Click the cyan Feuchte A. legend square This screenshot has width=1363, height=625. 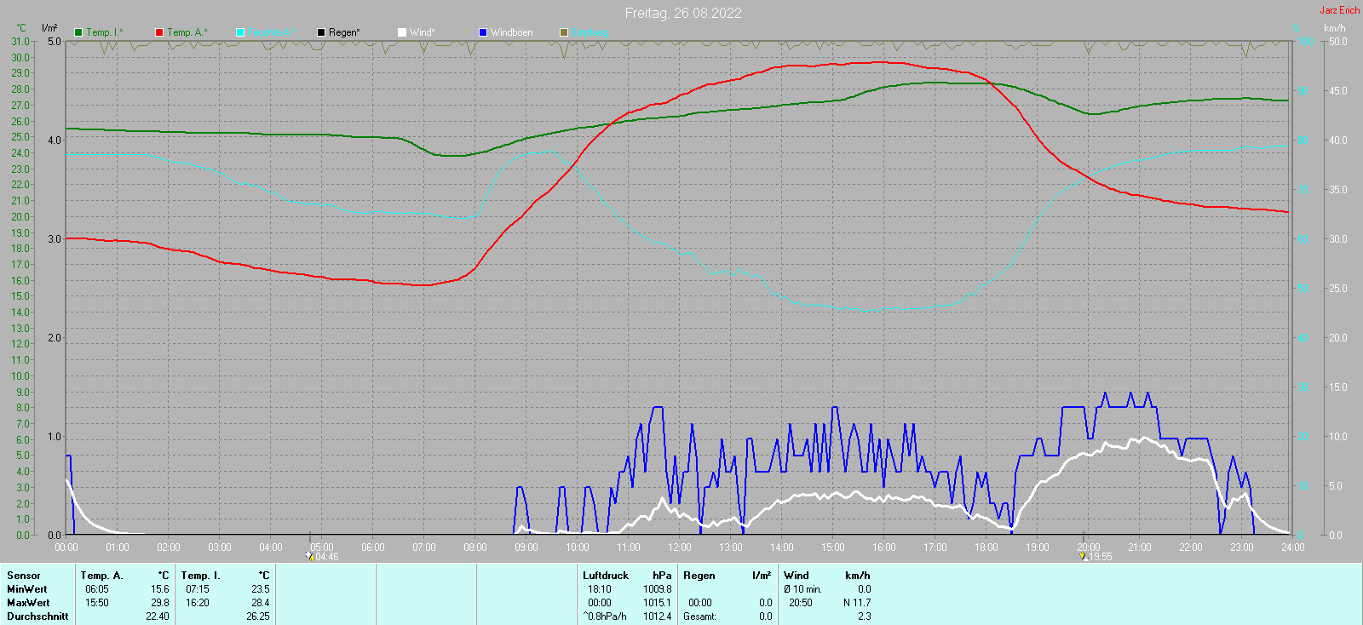240,32
